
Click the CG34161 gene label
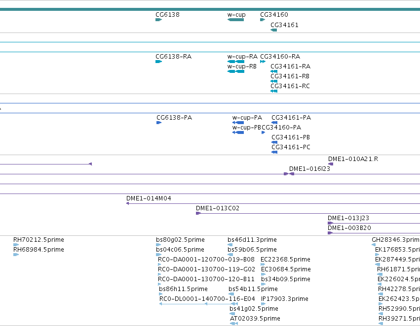pyautogui.click(x=284, y=25)
